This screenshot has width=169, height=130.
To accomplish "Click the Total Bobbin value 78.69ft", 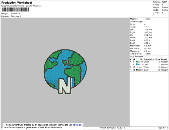I will tap(147, 54).
